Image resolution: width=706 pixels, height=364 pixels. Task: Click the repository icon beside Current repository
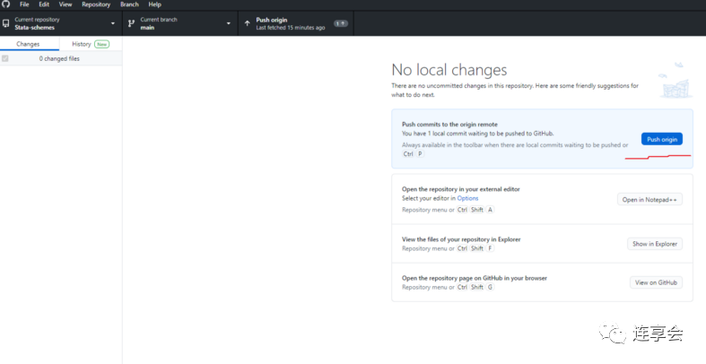coord(6,23)
